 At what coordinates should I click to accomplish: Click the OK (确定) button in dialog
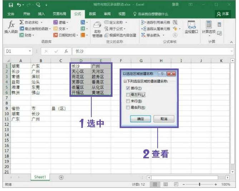tap(140, 119)
